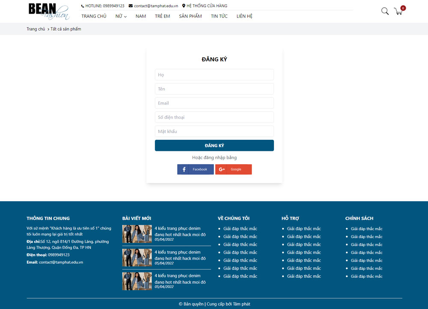Viewport: 428px width, 309px height.
Task: Click the store location pin icon
Action: [x=184, y=6]
